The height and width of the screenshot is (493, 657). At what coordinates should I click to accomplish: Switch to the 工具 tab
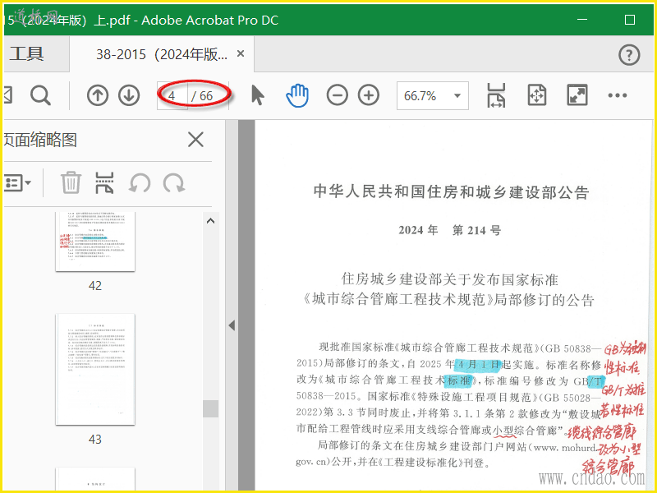tap(26, 54)
